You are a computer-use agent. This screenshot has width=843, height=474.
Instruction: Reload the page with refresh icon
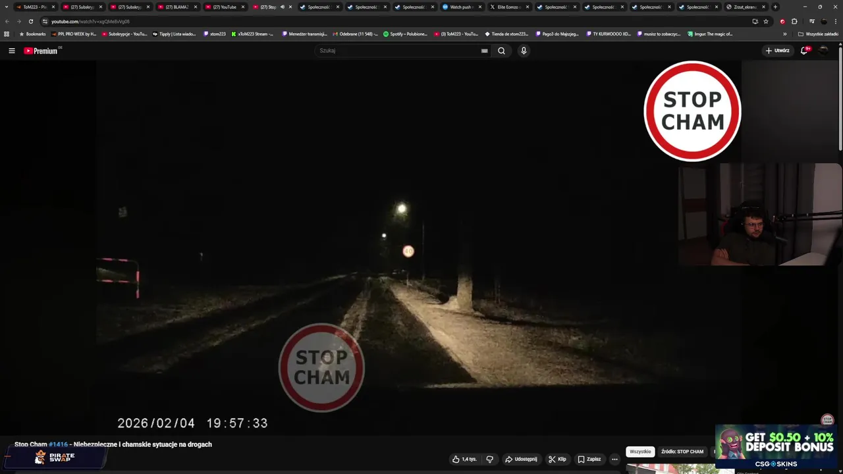pyautogui.click(x=30, y=21)
